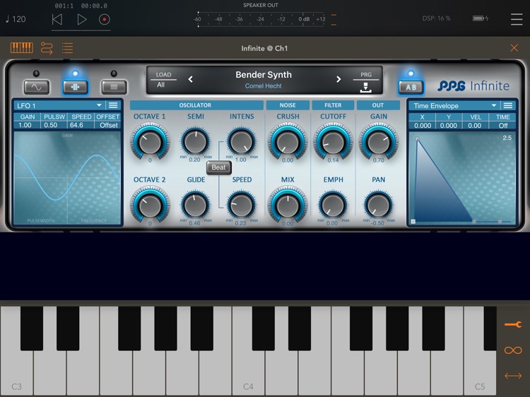Save the program with the PRG icon
The width and height of the screenshot is (530, 397).
coord(366,86)
